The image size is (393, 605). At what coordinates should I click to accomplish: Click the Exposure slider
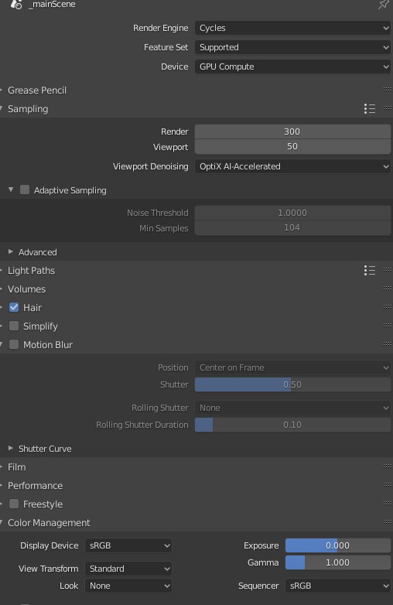point(338,545)
